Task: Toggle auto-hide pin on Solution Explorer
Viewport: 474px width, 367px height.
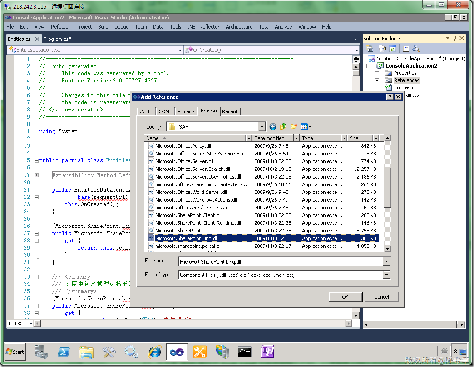Action: coord(454,39)
